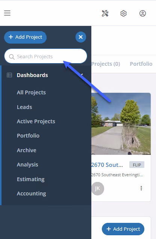Click the 2670 Southeast Eveningti... address text
This screenshot has height=239, width=156.
tap(117, 175)
